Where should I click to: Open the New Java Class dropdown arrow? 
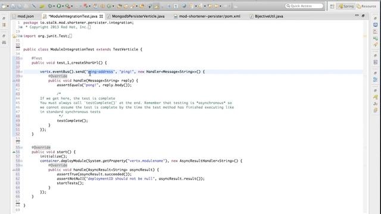click(x=113, y=6)
